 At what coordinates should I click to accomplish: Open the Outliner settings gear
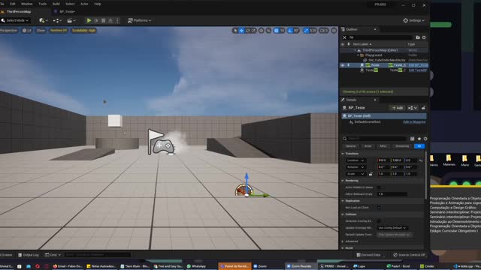(x=424, y=37)
